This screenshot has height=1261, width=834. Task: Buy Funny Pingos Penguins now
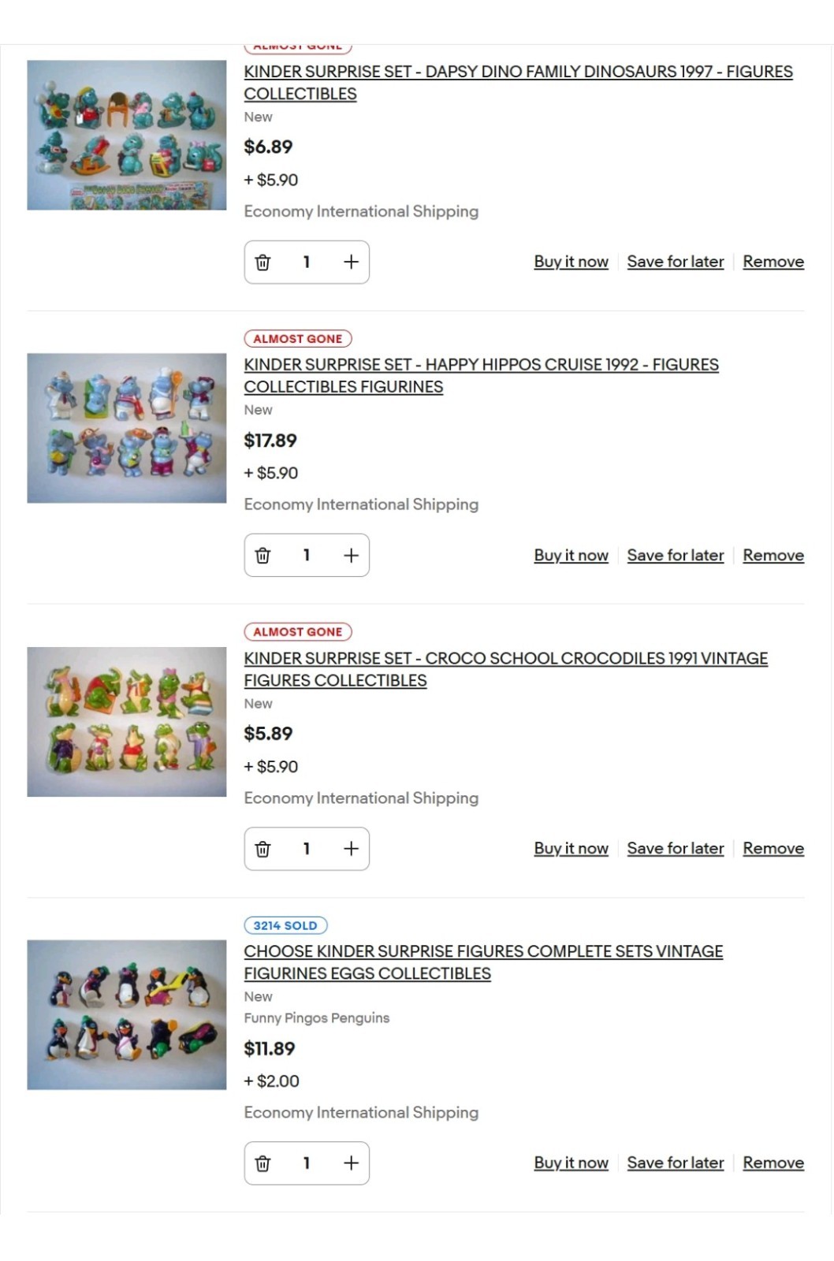click(571, 1162)
